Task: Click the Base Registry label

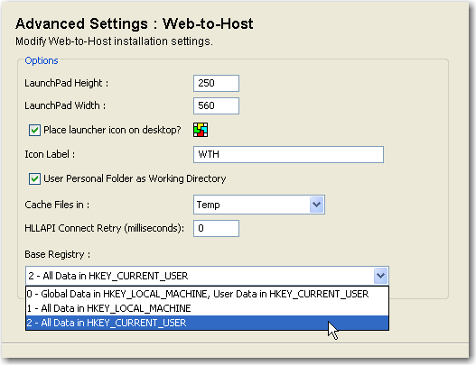Action: [58, 254]
